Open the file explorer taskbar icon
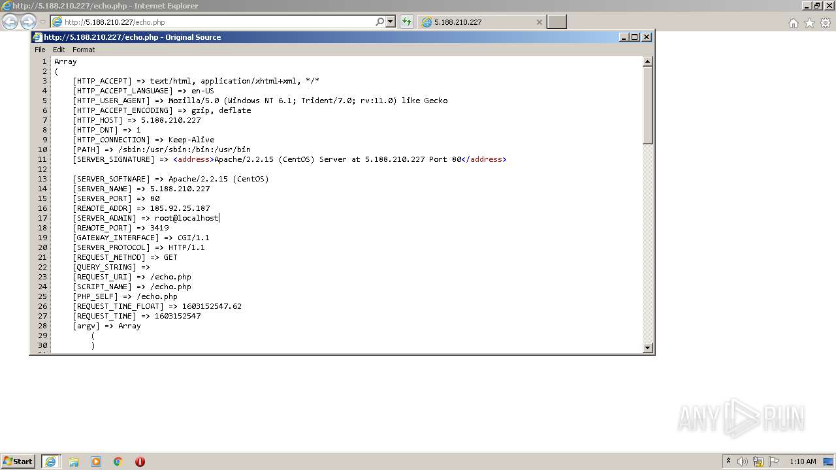Viewport: 836px width, 470px height. (74, 462)
